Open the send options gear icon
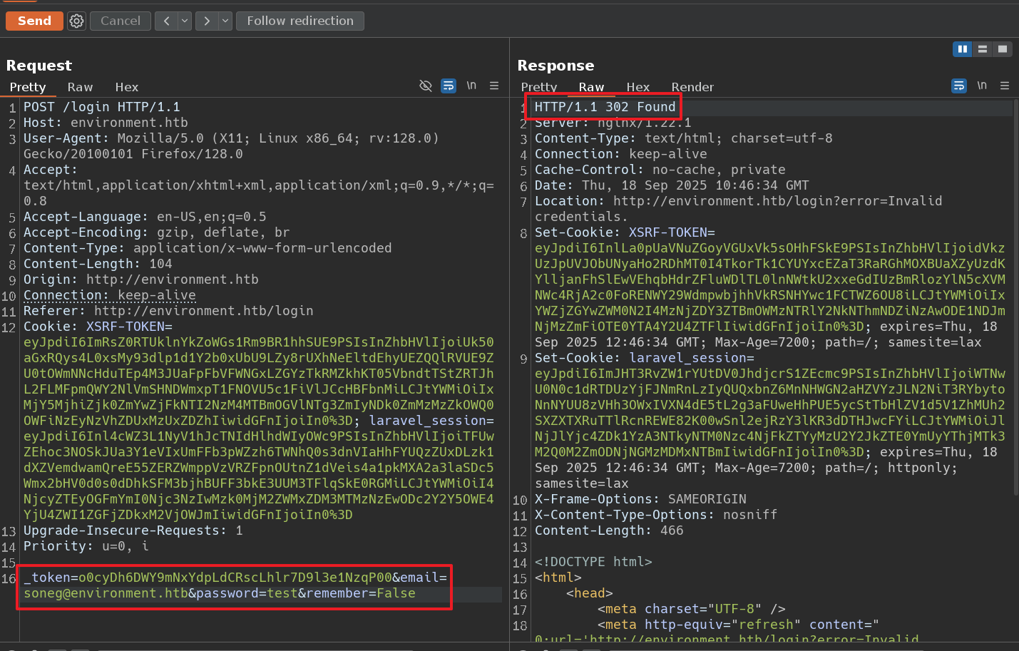This screenshot has width=1019, height=651. 76,21
